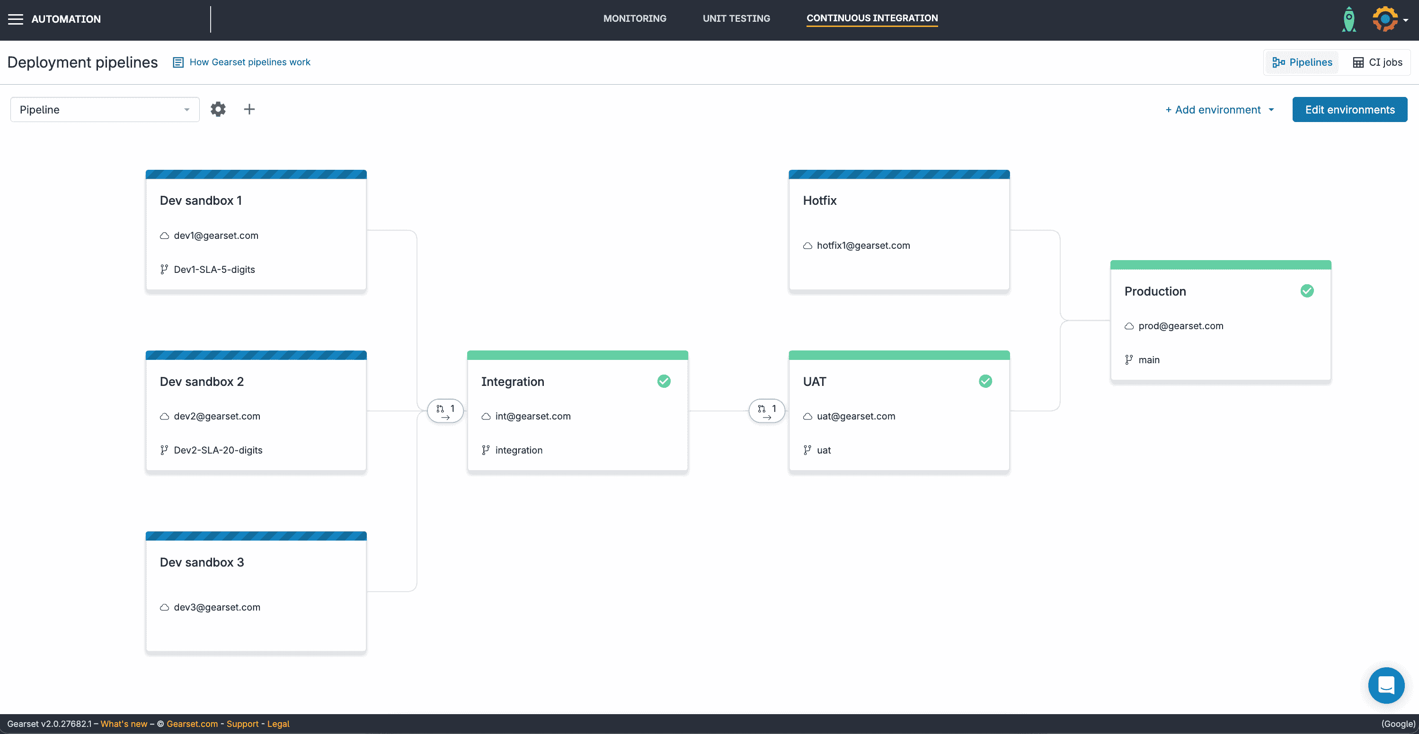The width and height of the screenshot is (1419, 734).
Task: Open the account menu caret
Action: pos(1406,20)
